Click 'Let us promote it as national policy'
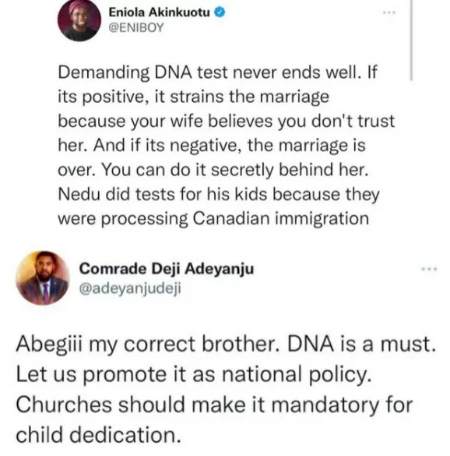Image resolution: width=450 pixels, height=456 pixels. pyautogui.click(x=194, y=375)
